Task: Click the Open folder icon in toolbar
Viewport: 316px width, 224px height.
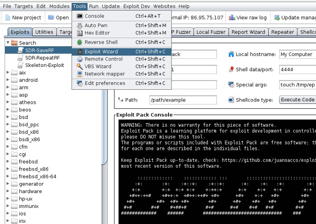Action: [x=51, y=17]
